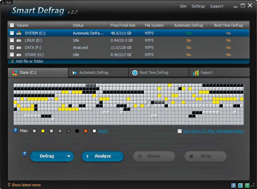Click the LINUX (E:) drive icon
Viewport: 257px width, 189px height.
19,40
